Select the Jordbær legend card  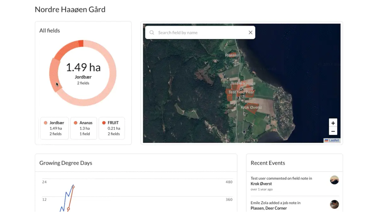pyautogui.click(x=54, y=128)
